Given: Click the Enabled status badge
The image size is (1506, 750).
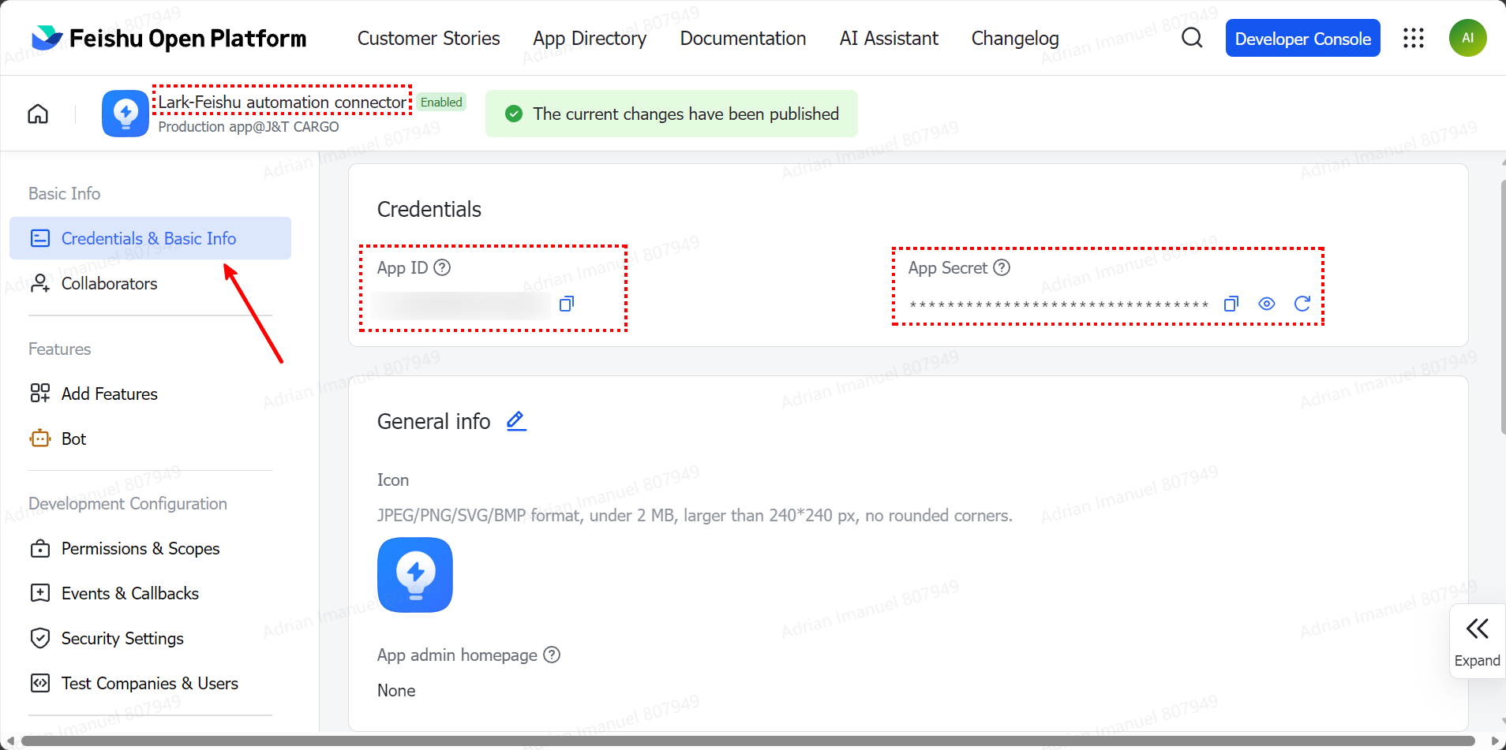Looking at the screenshot, I should coord(441,102).
